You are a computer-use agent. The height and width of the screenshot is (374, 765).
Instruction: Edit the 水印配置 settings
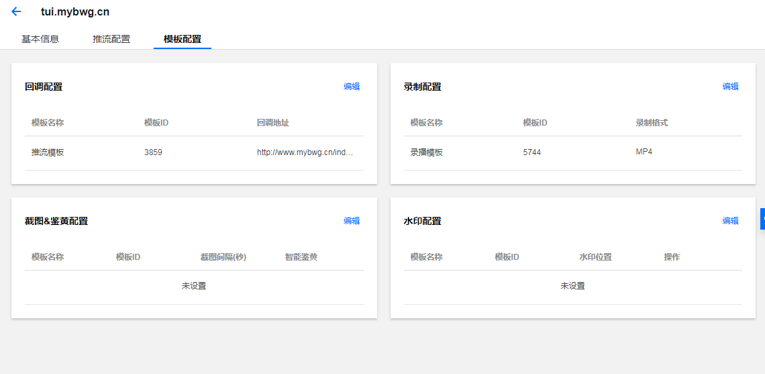730,220
